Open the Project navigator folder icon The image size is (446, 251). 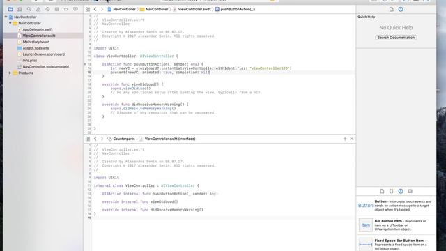click(10, 9)
